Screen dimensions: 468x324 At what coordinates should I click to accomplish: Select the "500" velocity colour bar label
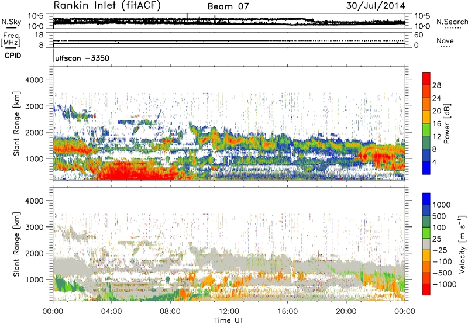(439, 216)
